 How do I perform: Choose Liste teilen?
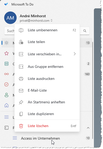47,42
